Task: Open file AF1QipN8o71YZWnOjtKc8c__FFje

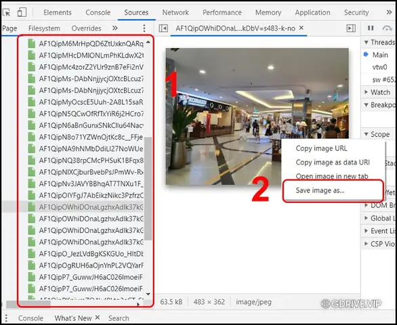Action: (91, 137)
